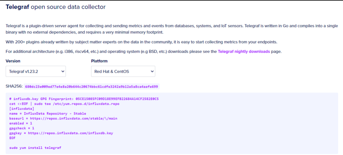
Task: Click the sudo yum install telegraf command
Action: tap(35, 148)
